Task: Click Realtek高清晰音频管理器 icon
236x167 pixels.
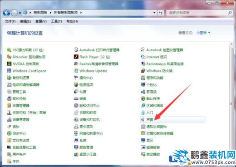Action: pyautogui.click(x=76, y=64)
